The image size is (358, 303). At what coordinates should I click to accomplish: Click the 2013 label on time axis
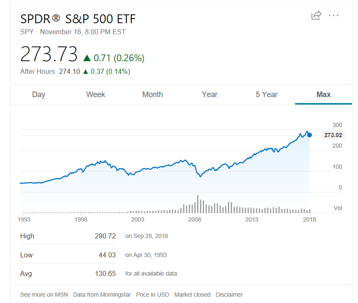point(252,219)
